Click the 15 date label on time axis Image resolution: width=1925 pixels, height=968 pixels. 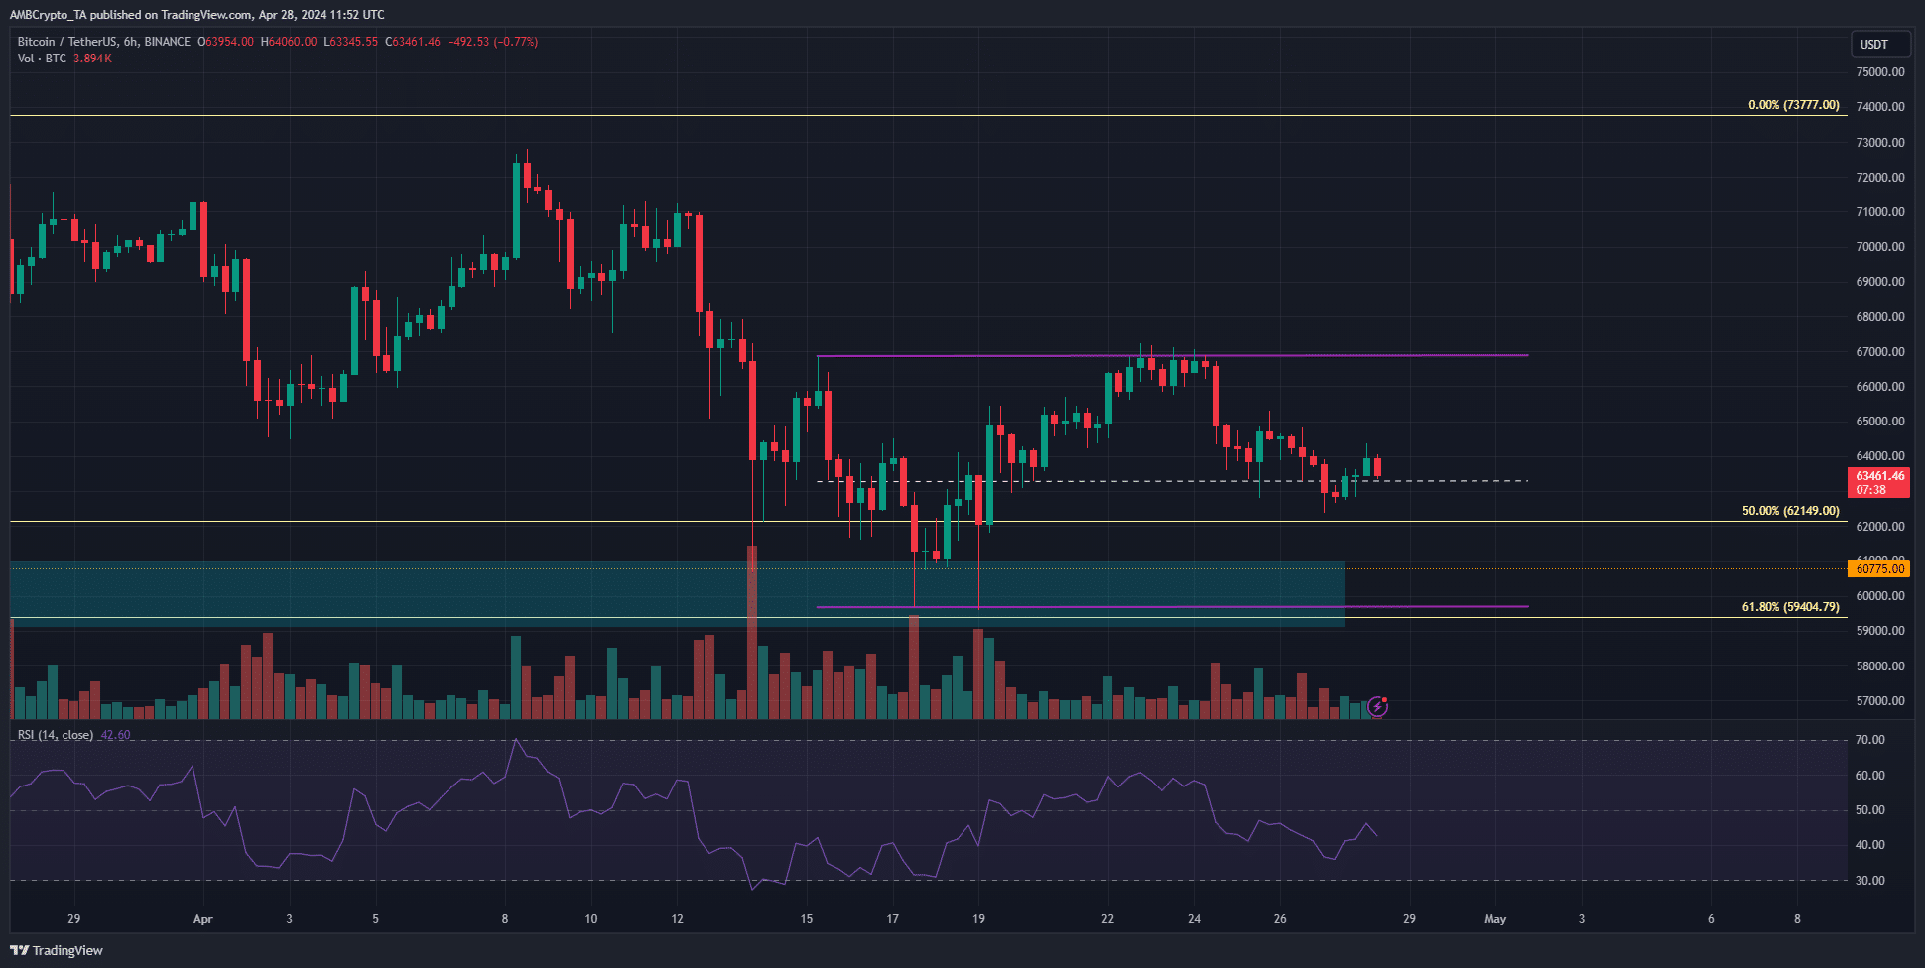pyautogui.click(x=807, y=919)
